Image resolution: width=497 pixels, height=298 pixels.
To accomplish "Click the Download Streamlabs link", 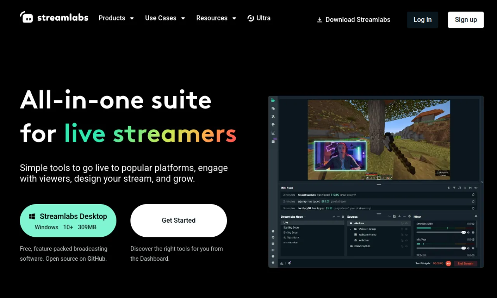I will click(354, 20).
